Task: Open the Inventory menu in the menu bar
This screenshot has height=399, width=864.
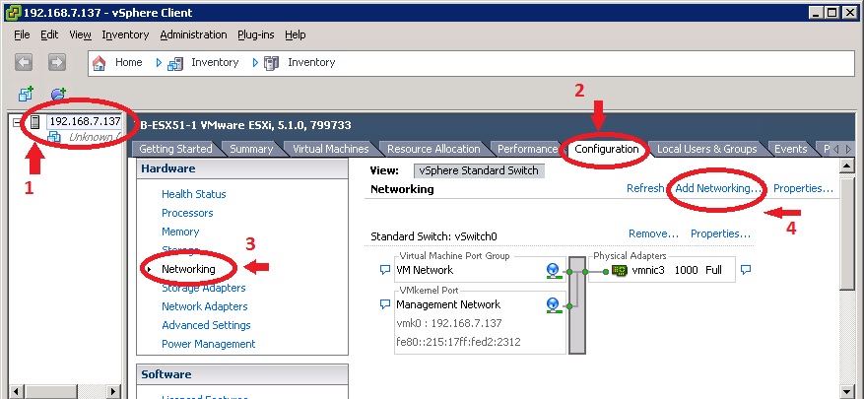Action: (x=125, y=34)
